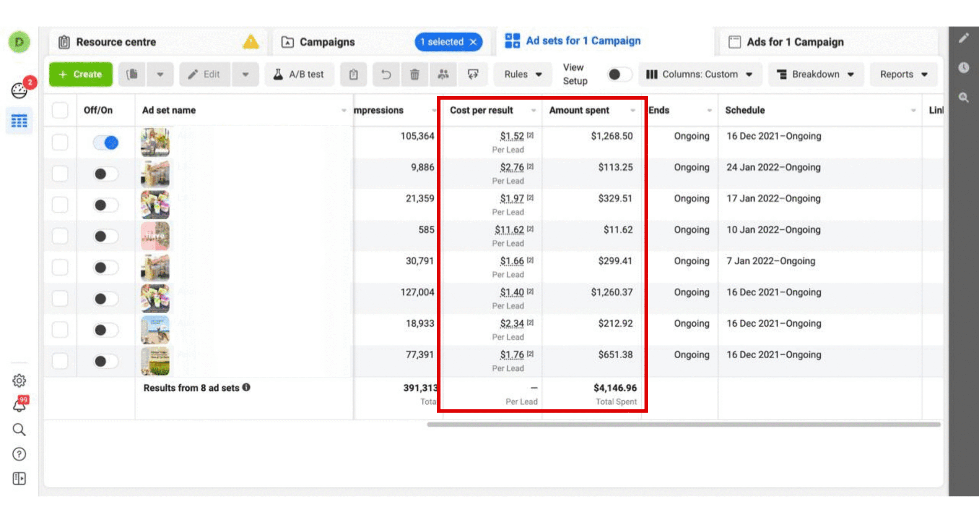This screenshot has width=979, height=523.
Task: Check the select-all checkbox in header
Action: click(60, 110)
